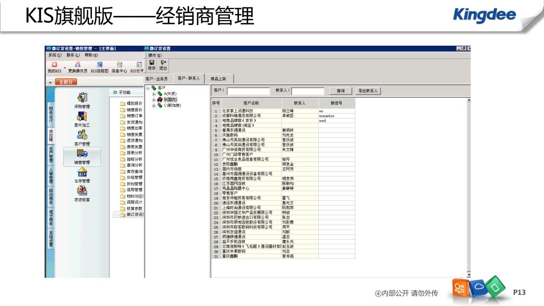Open the 流程设计 folder
The height and width of the screenshot is (306, 544).
tap(131, 202)
